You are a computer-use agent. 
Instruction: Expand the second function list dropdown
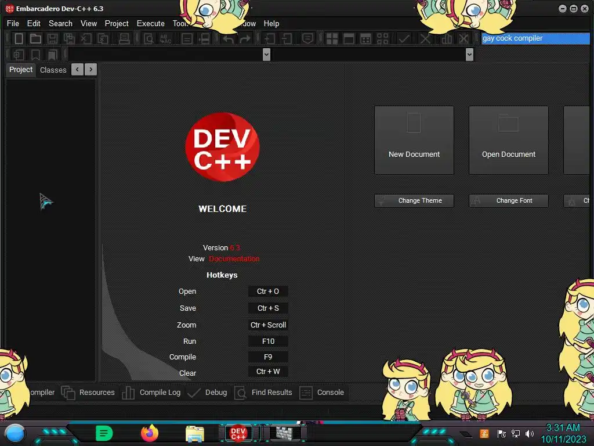(x=469, y=55)
